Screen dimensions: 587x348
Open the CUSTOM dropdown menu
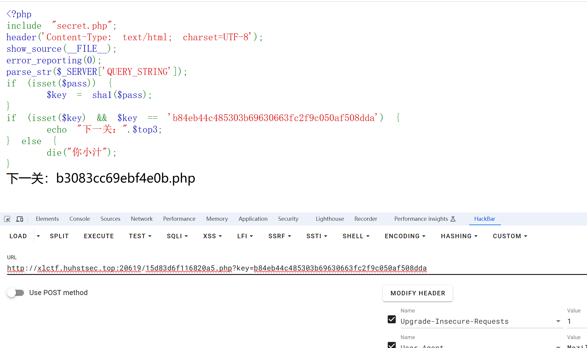[x=510, y=236]
